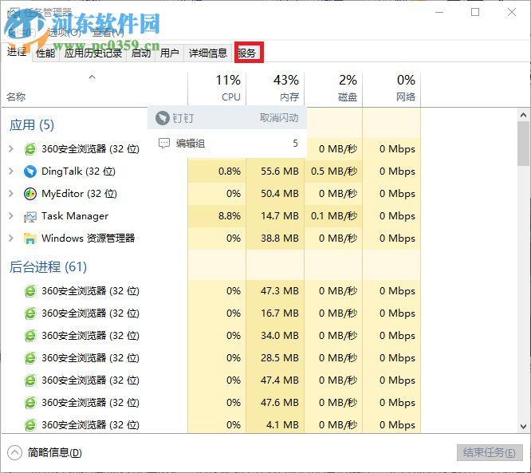Click 360安全浏览器 icon in the 应用 group
Screen dimensions: 531x473
30,149
